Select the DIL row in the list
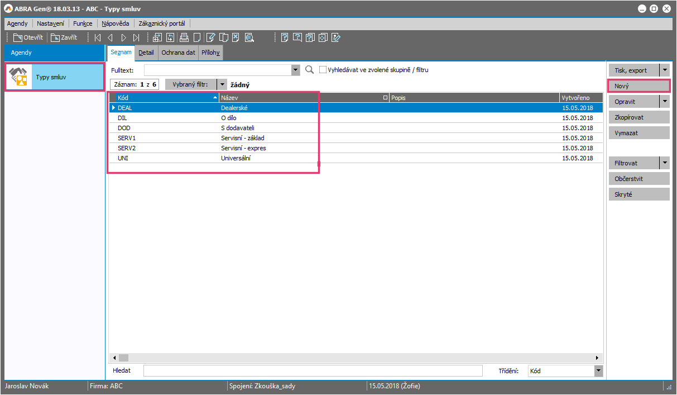 point(356,118)
